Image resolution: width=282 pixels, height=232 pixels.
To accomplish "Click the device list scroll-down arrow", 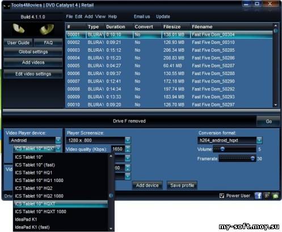I will pos(111,229).
